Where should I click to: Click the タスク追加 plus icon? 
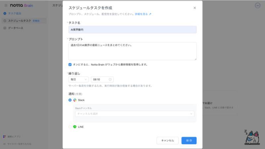click(5, 14)
